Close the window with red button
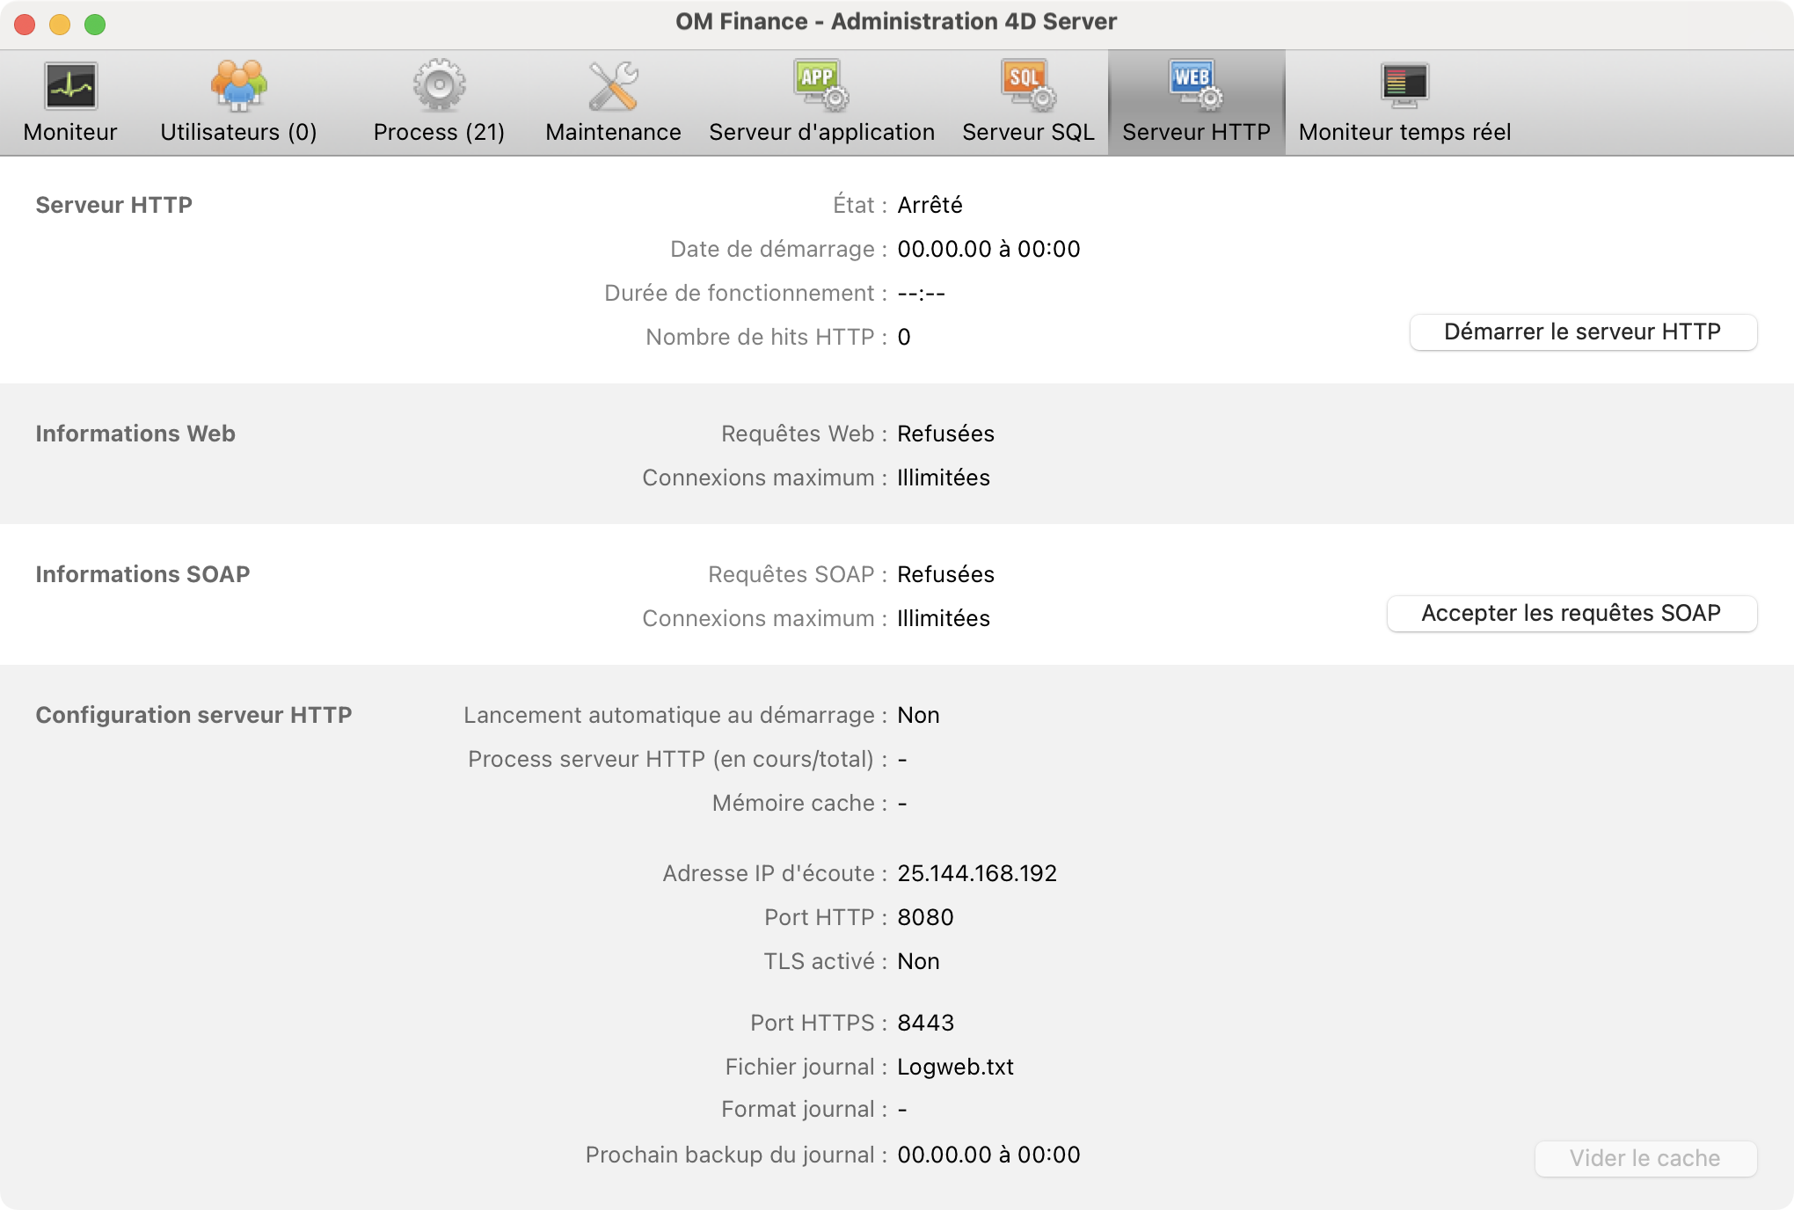 click(x=25, y=25)
